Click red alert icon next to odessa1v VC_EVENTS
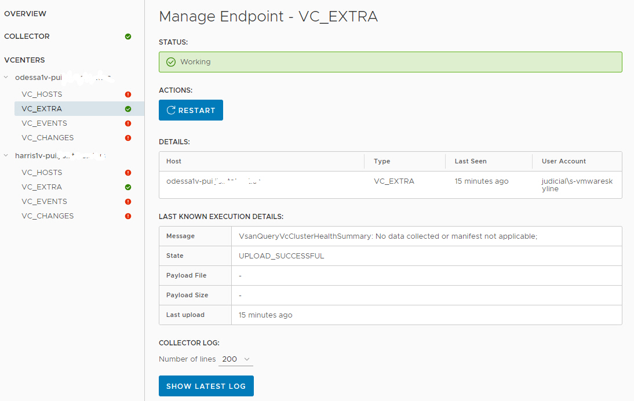 (x=127, y=123)
